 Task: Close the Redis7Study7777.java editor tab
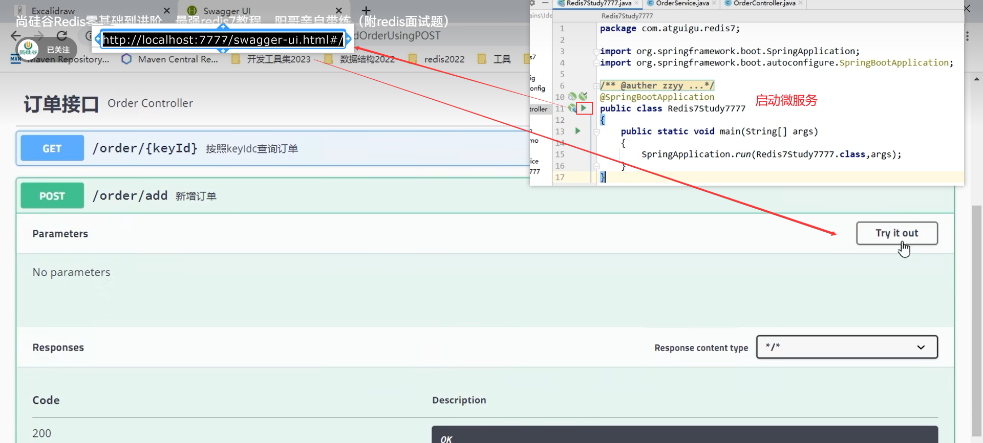tap(636, 3)
